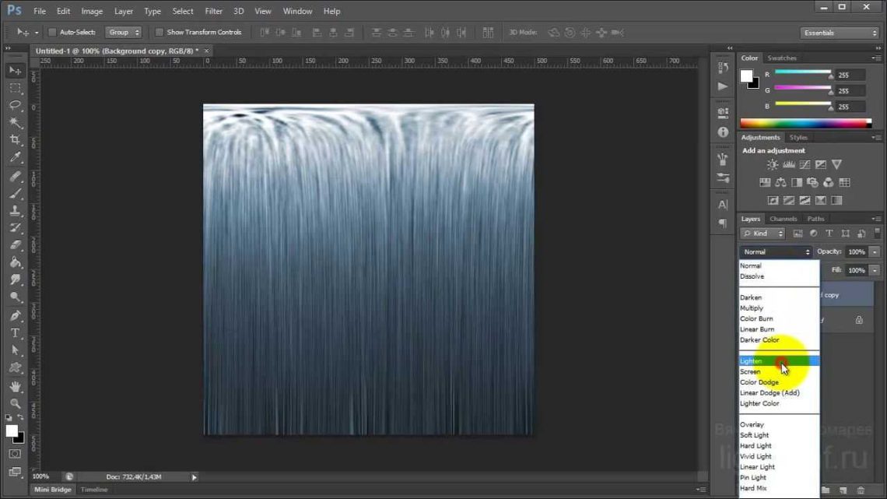Select the Rectangular Marquee tool

coord(16,88)
